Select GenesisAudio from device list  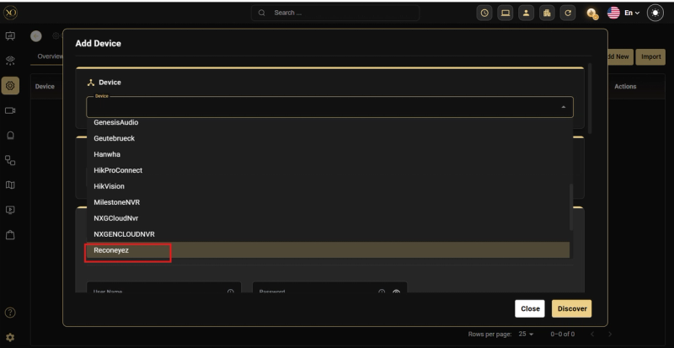coord(329,122)
